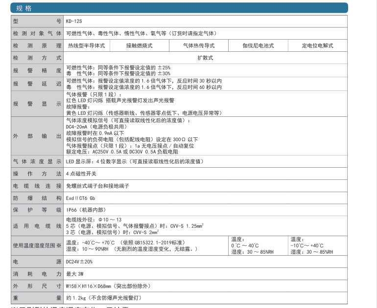
Task: Click the 外形尺寸 row label
Action: click(37, 286)
